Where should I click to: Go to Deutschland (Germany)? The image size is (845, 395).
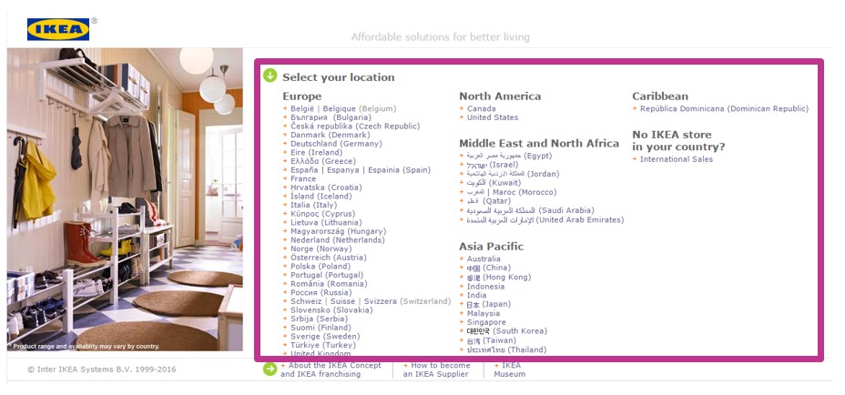(x=336, y=143)
